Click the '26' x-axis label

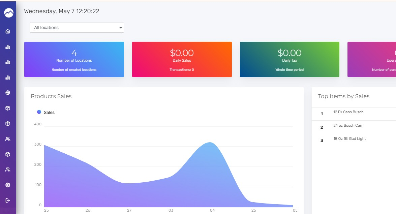pyautogui.click(x=88, y=210)
